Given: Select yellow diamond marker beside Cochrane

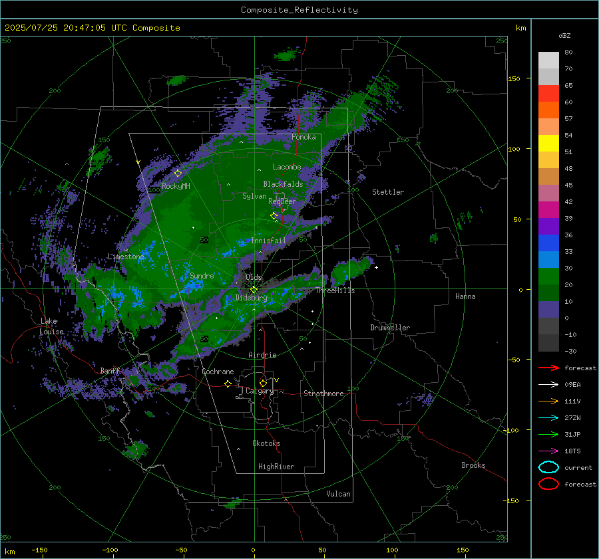Looking at the screenshot, I should pyautogui.click(x=228, y=384).
